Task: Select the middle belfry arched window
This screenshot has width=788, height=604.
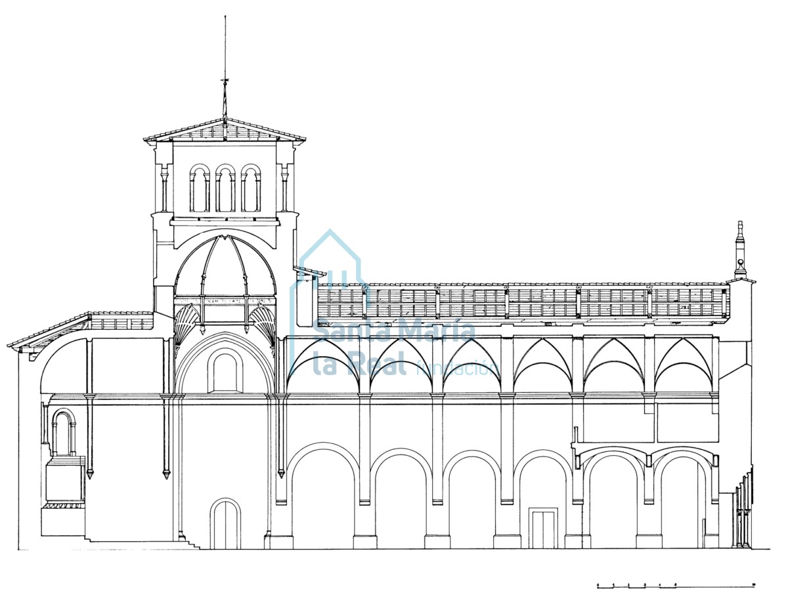Action: (225, 188)
